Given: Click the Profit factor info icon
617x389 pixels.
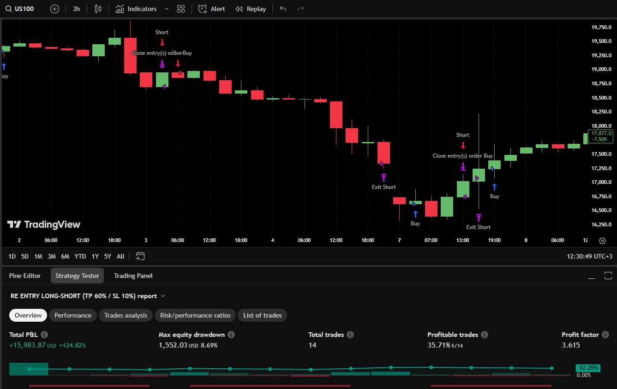Looking at the screenshot, I should [605, 335].
